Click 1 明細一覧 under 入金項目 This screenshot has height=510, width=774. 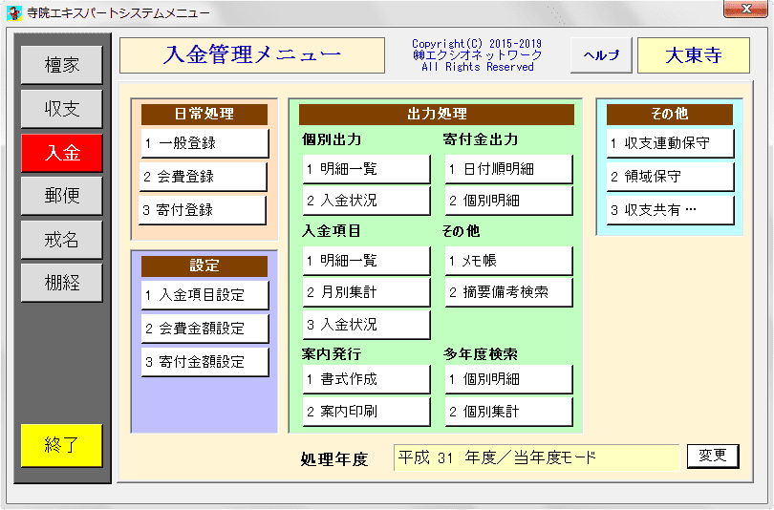(366, 261)
